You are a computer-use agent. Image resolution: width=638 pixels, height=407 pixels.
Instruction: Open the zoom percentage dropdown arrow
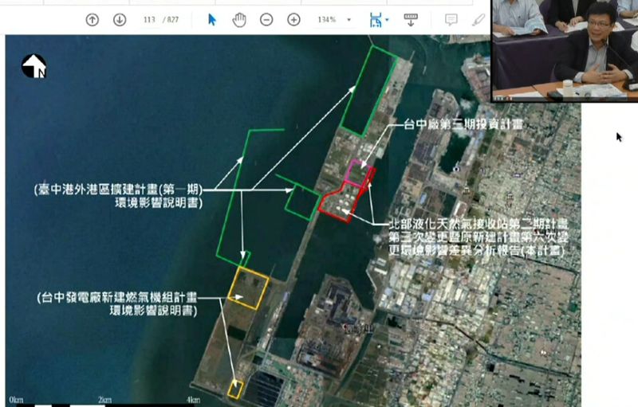point(349,20)
